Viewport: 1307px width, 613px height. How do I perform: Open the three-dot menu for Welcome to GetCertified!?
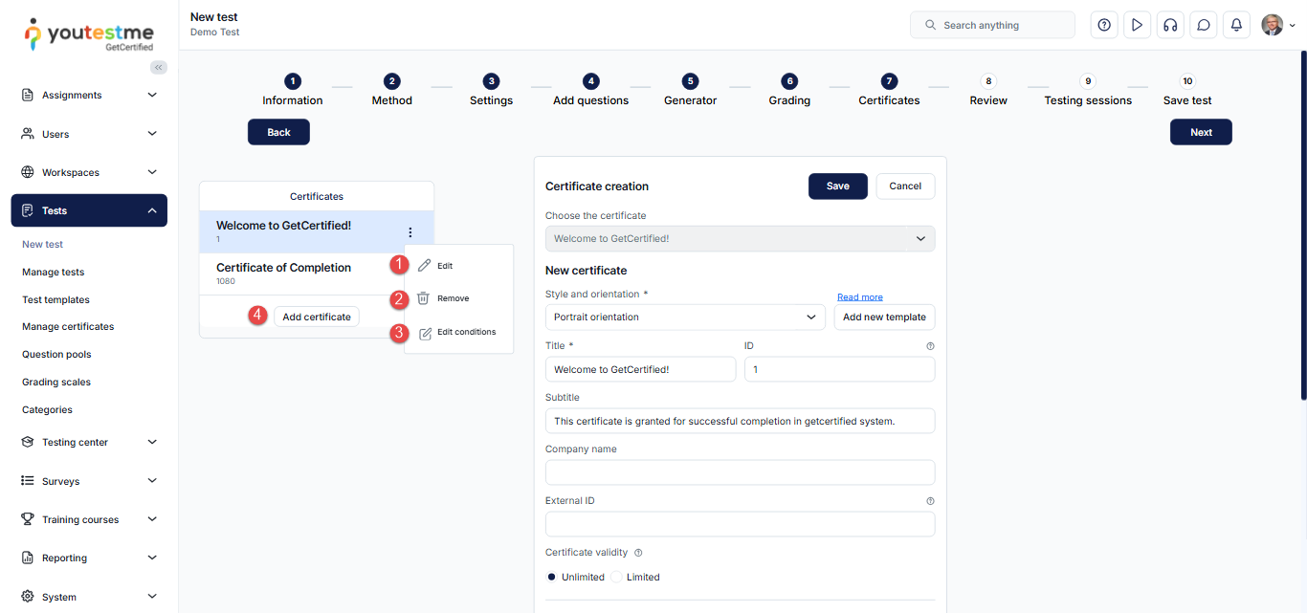coord(410,231)
